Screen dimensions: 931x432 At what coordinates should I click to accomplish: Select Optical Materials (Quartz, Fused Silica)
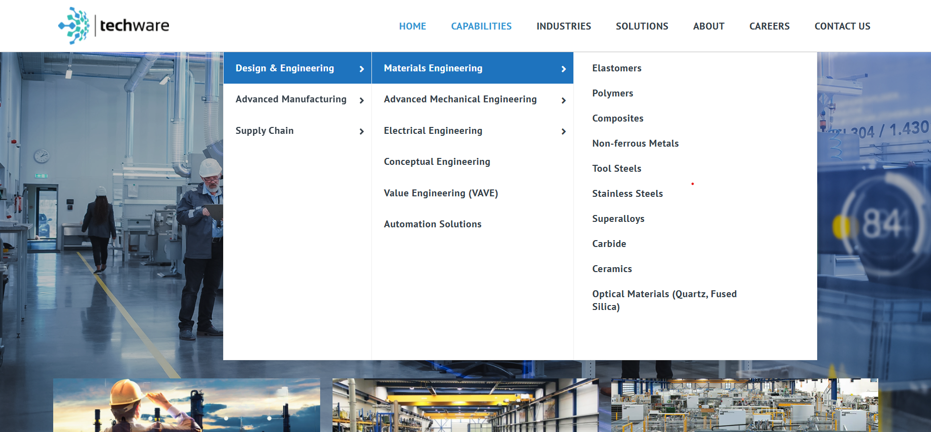click(x=664, y=300)
